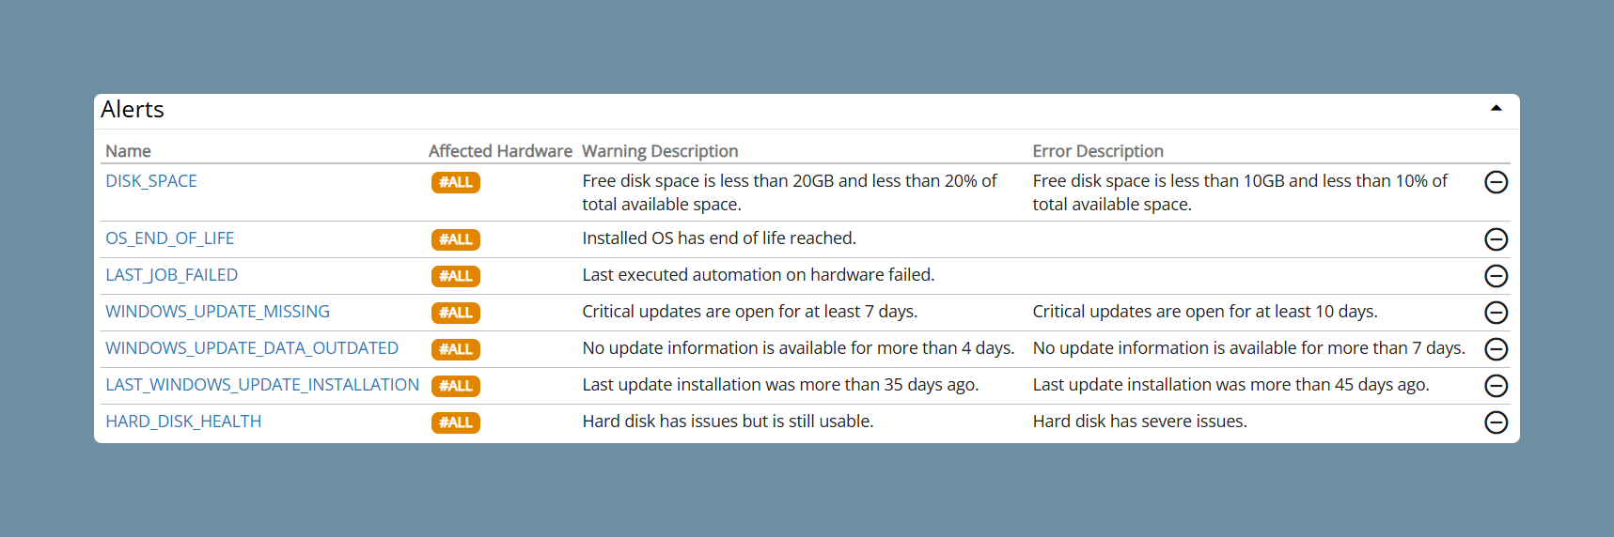The image size is (1614, 537).
Task: Open the DISK_SPACE alert link
Action: 151,181
